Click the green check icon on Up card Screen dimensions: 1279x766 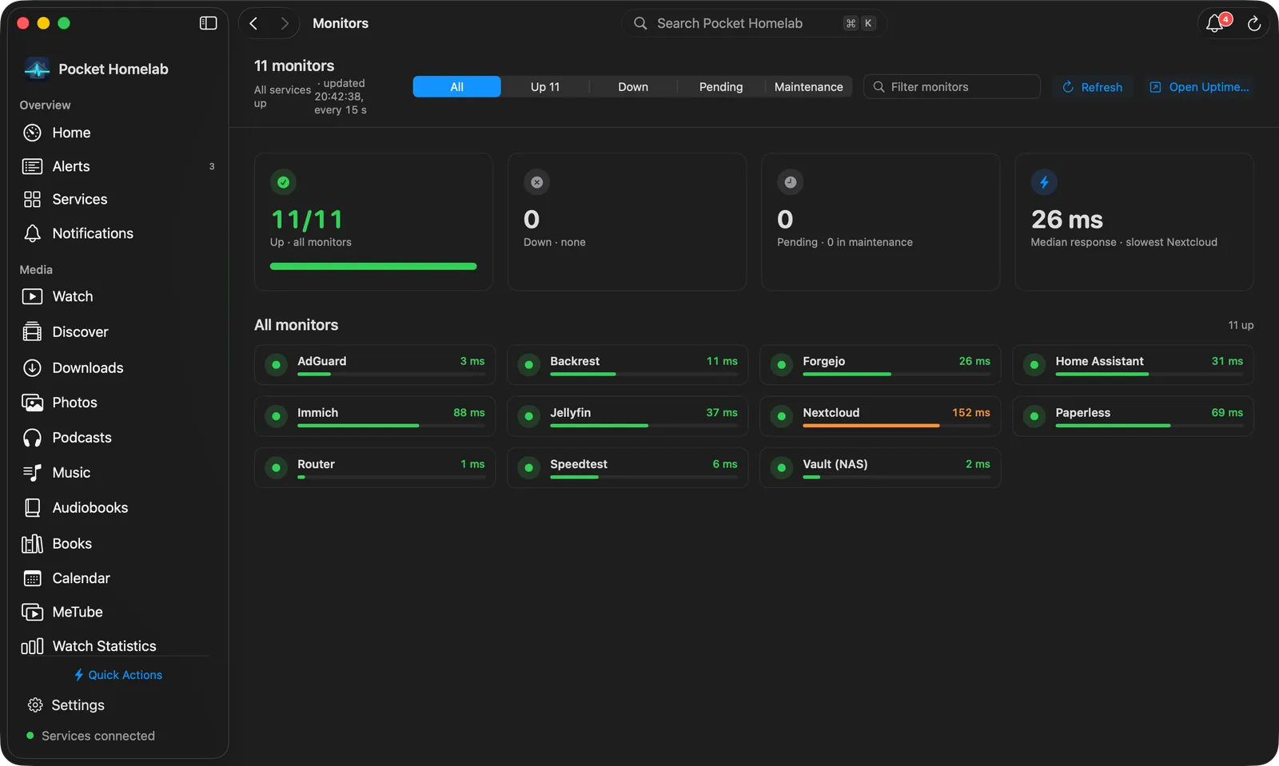coord(283,182)
